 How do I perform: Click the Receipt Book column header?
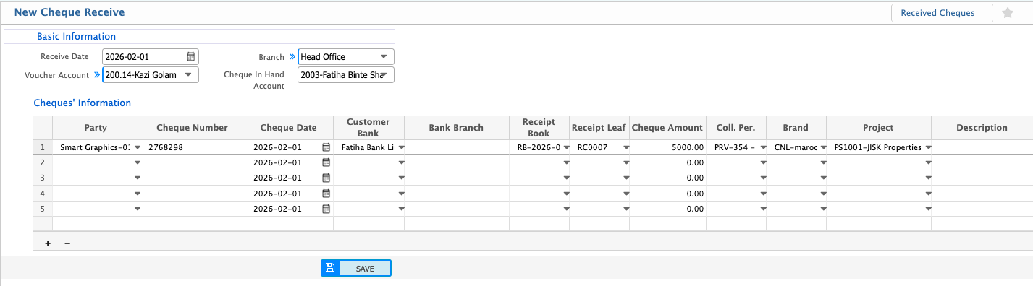(x=539, y=128)
